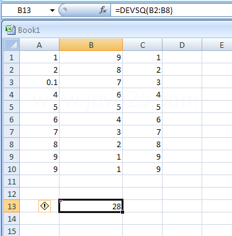
Task: Click cell B13 showing 28
Action: (91, 206)
